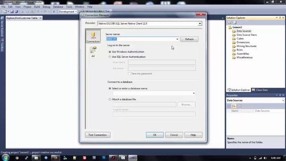This screenshot has height=161, width=286.
Task: Click the Data Sources folder icon
Action: coord(234,31)
